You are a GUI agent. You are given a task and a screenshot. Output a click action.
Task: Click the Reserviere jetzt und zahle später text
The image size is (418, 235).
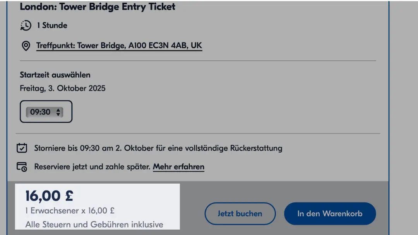pyautogui.click(x=92, y=167)
